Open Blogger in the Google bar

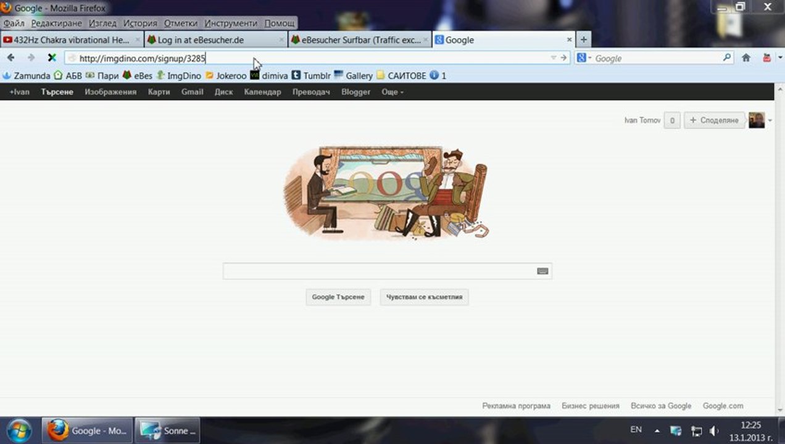pyautogui.click(x=355, y=92)
